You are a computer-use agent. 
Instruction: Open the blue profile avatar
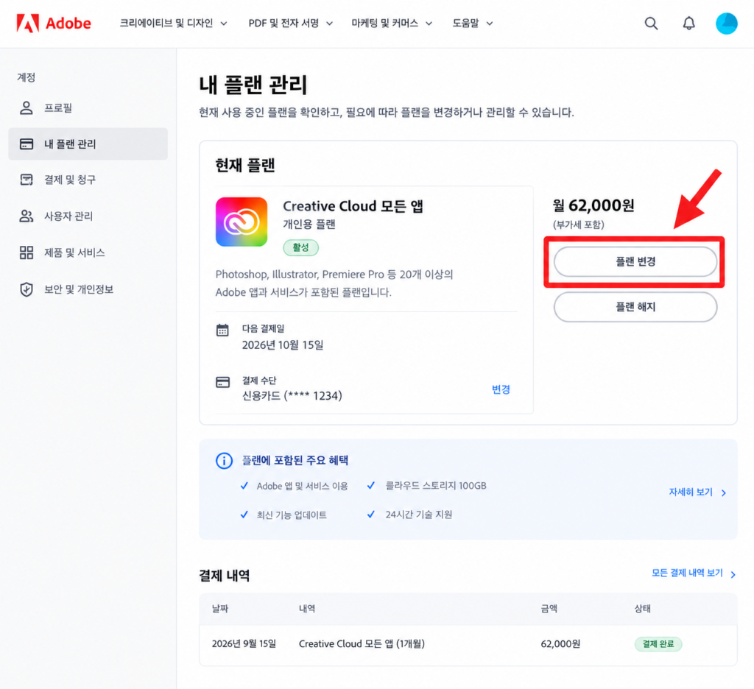tap(726, 23)
